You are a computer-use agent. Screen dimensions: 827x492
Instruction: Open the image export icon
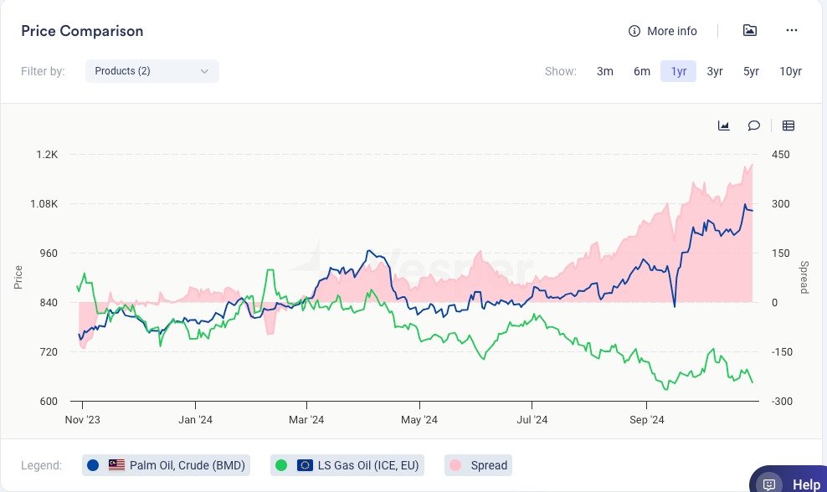pos(750,31)
